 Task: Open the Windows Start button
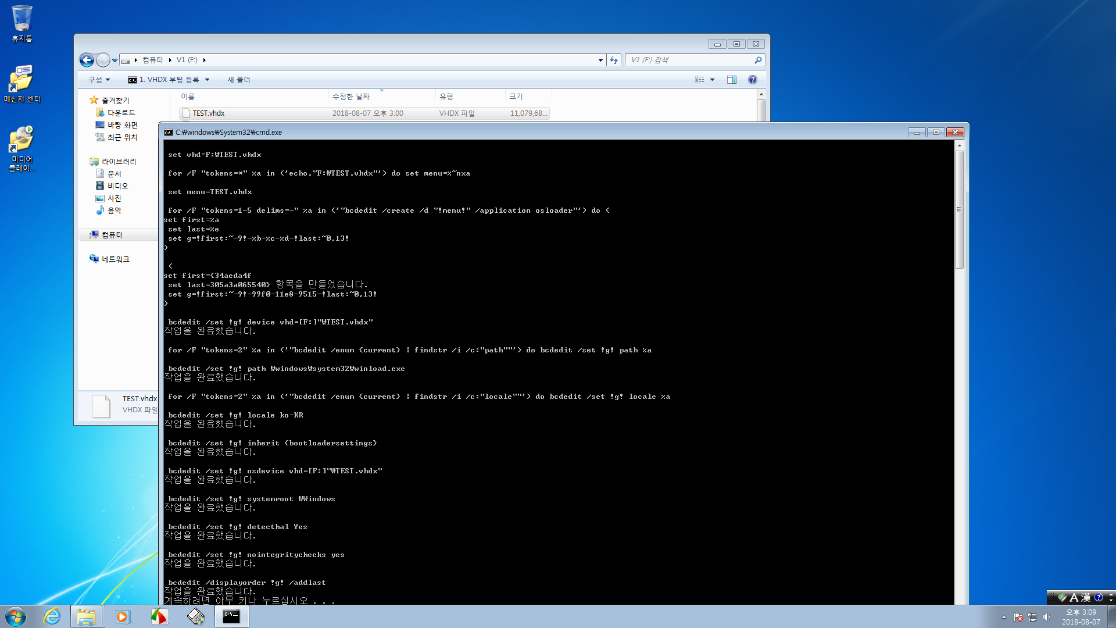[x=16, y=616]
